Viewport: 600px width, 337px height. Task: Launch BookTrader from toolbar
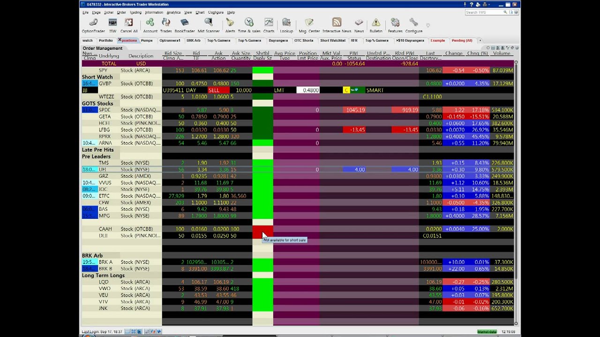(184, 26)
